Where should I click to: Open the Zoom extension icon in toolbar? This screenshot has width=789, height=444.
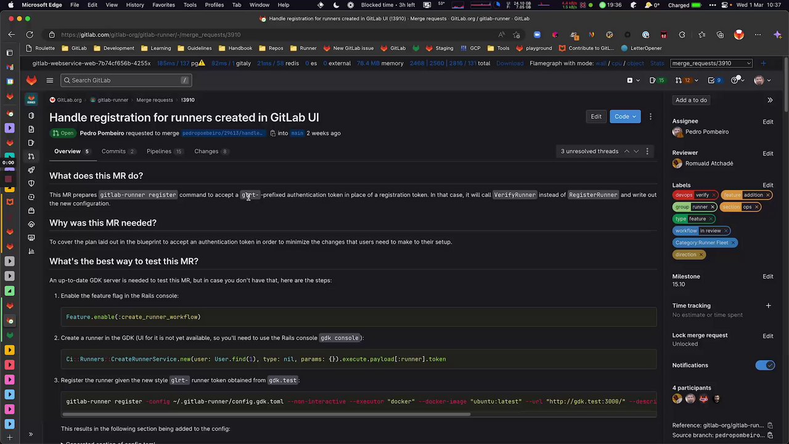[x=537, y=35]
